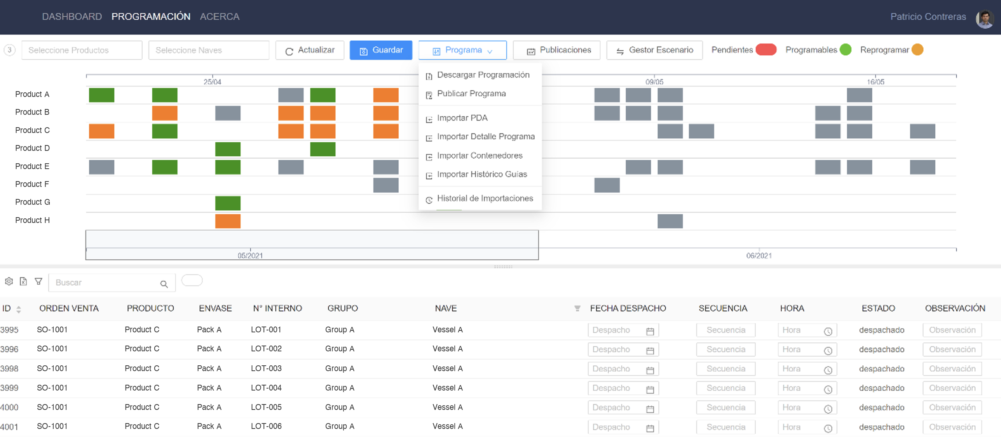Open clock icon in row 3999
Screen dimensions: 1001x439
click(828, 389)
